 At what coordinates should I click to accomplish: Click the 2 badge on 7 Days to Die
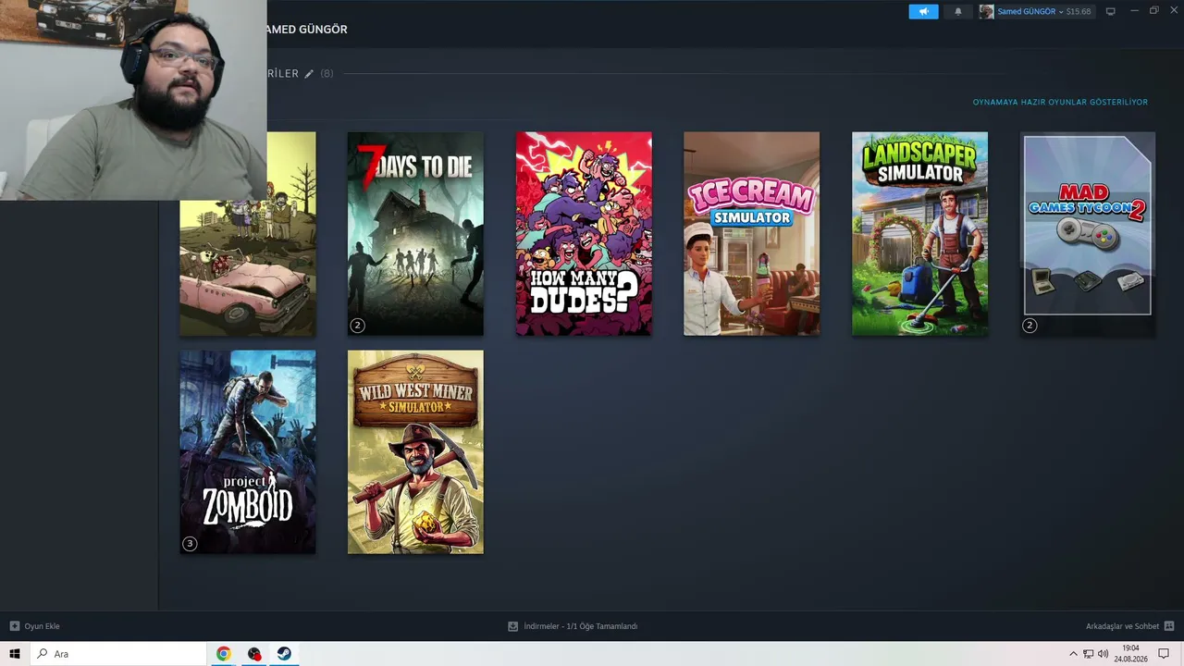point(357,325)
